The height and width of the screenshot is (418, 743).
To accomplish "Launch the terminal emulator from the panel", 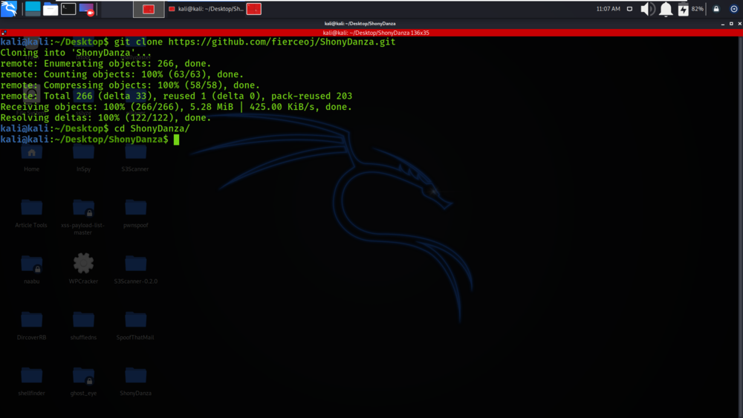I will (x=68, y=8).
